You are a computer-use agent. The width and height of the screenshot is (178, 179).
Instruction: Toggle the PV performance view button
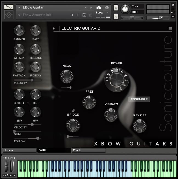[x=173, y=16]
